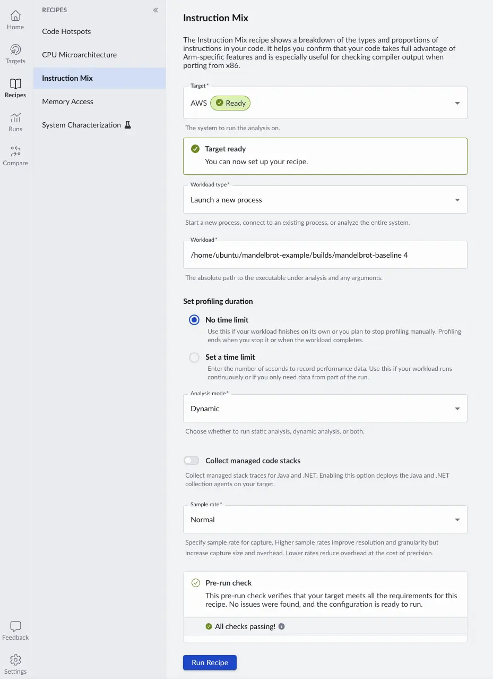The width and height of the screenshot is (493, 679).
Task: Open the Analysis mode dropdown
Action: tap(457, 409)
